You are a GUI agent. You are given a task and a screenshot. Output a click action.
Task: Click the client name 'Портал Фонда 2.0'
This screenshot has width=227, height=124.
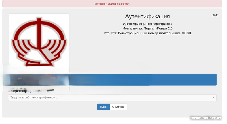(158, 29)
